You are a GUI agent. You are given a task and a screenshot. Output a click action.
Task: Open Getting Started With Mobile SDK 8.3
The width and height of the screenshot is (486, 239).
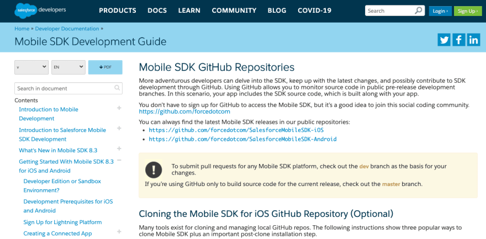[x=66, y=166]
